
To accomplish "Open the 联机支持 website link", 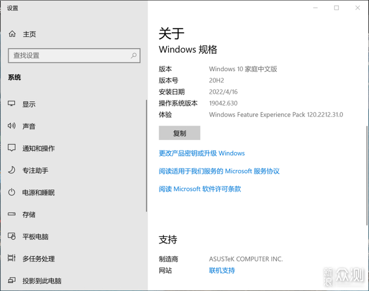I will pyautogui.click(x=222, y=270).
